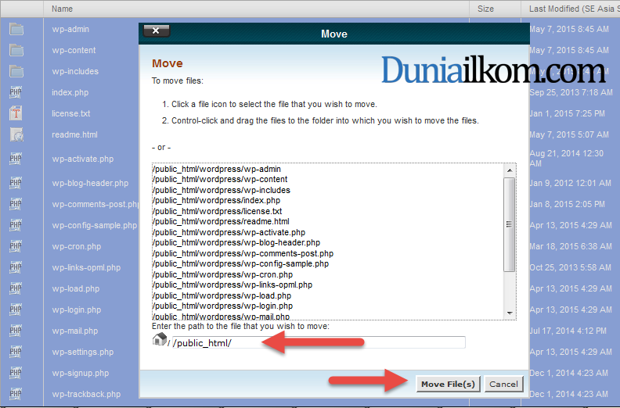Select the wp-activate.php file icon
Image resolution: width=620 pixels, height=408 pixels.
(16, 159)
